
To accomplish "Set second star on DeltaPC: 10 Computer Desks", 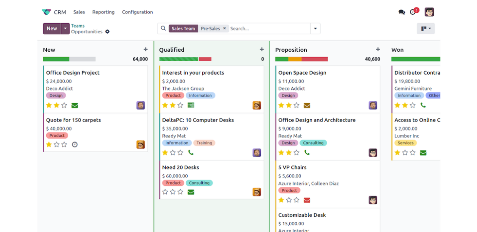I will (173, 153).
